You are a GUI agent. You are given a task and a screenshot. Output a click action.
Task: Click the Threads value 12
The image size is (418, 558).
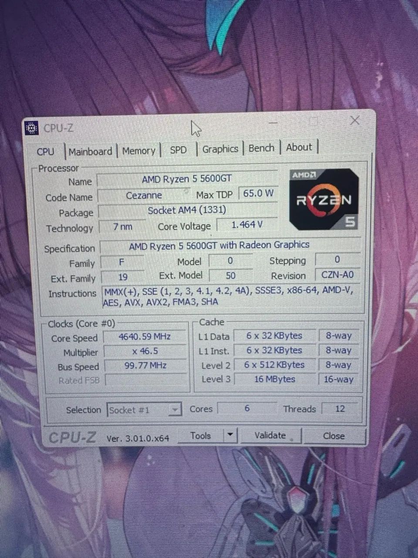(x=340, y=409)
